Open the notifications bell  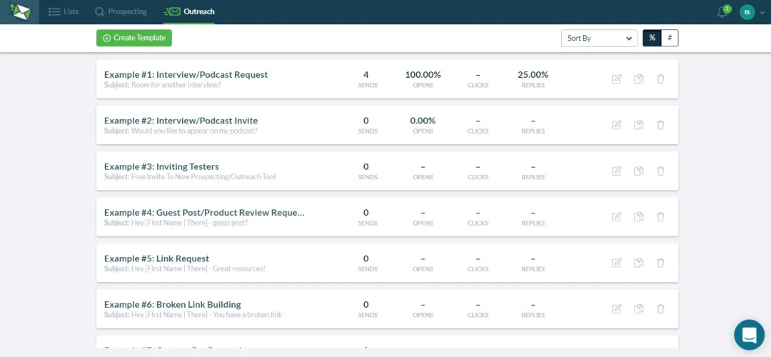722,12
